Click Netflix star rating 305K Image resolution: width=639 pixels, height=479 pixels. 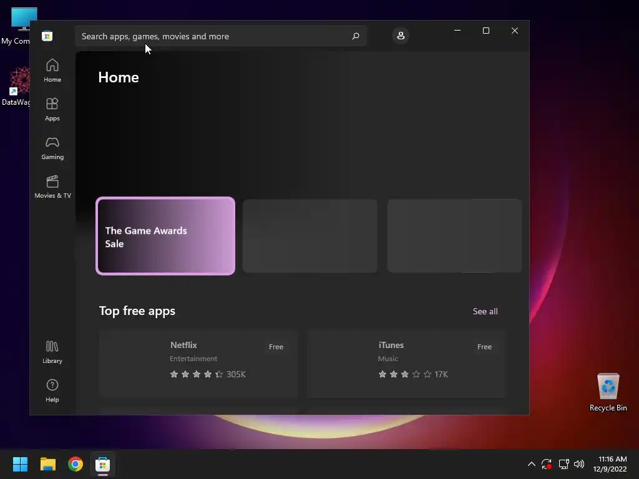tap(208, 374)
